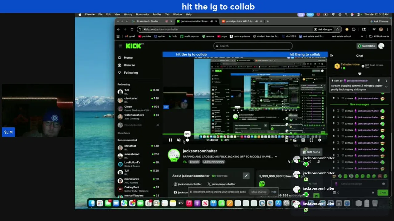
Task: Go to Home in Kick sidebar
Action: (125, 58)
